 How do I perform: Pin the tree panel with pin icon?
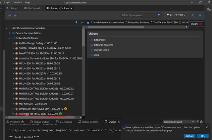tap(76, 23)
